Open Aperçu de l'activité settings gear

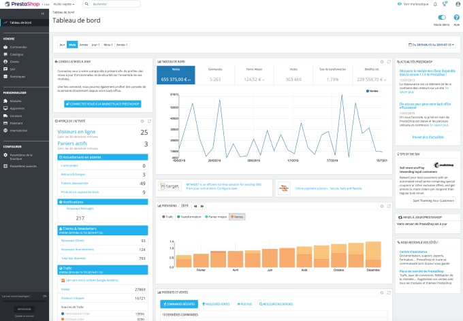(x=142, y=120)
